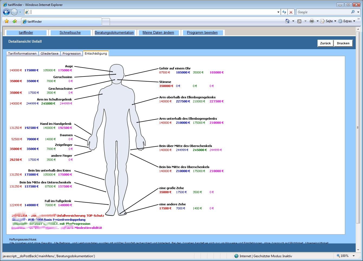Click the andere Finger label
Viewport: 363px width, 261px height.
61,156
